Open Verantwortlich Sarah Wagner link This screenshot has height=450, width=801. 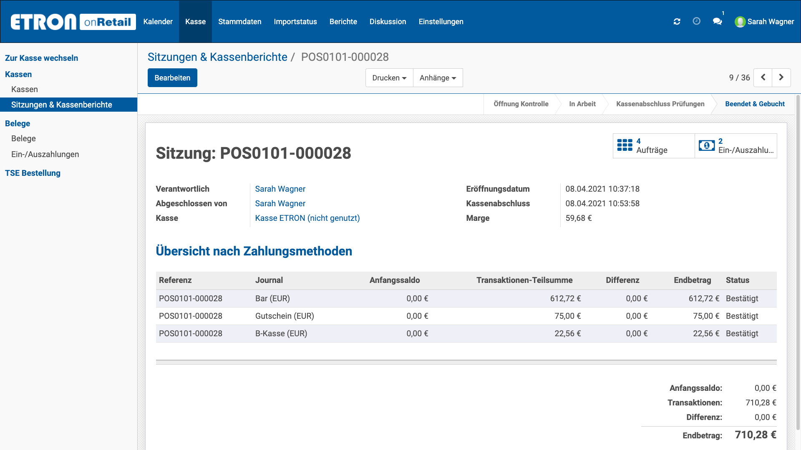click(280, 189)
